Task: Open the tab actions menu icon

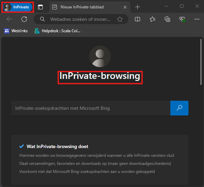Action: tap(40, 7)
